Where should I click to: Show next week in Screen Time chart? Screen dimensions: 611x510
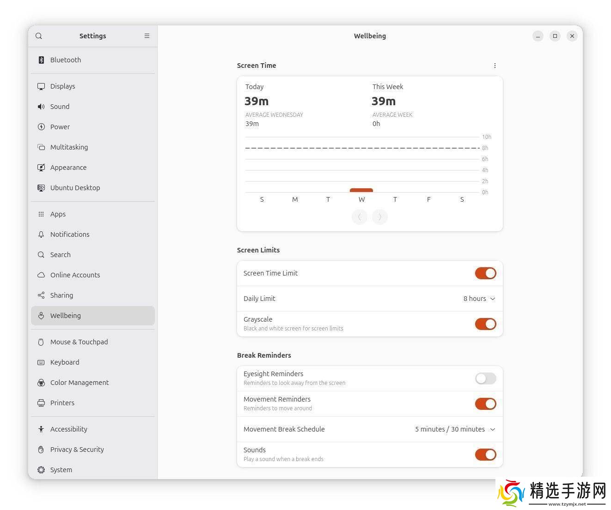[380, 217]
